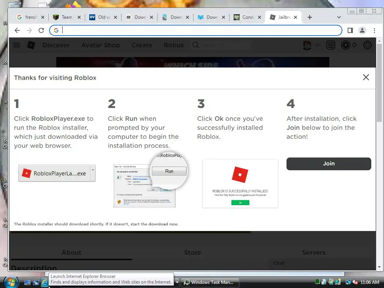Open the Roblox hamburger menu

(x=16, y=45)
